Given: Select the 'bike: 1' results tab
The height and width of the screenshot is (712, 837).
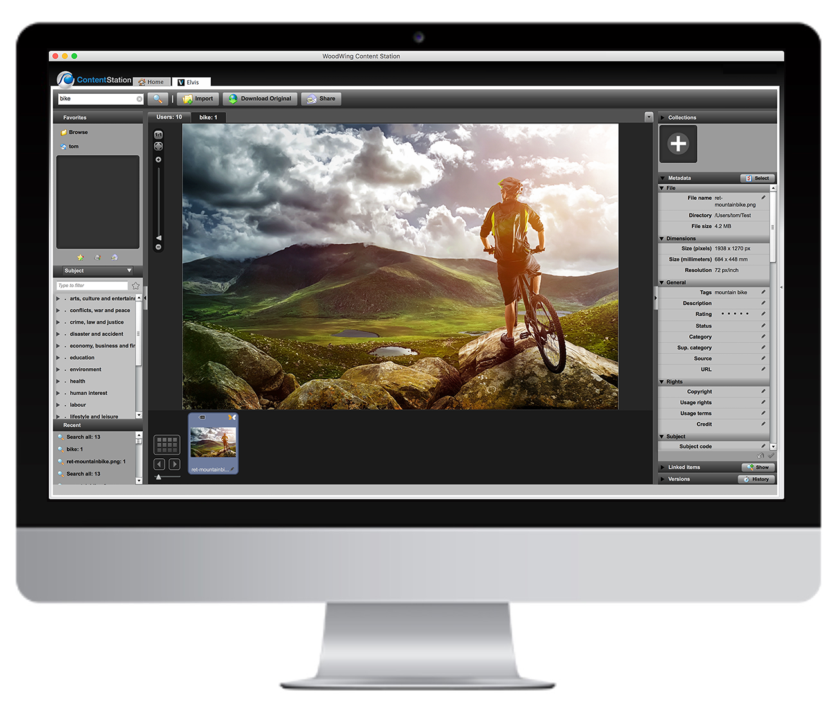Looking at the screenshot, I should (208, 118).
